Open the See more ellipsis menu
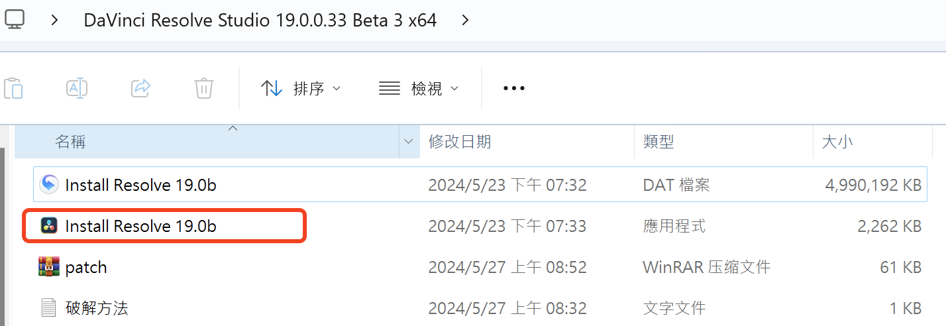946x326 pixels. coord(514,88)
